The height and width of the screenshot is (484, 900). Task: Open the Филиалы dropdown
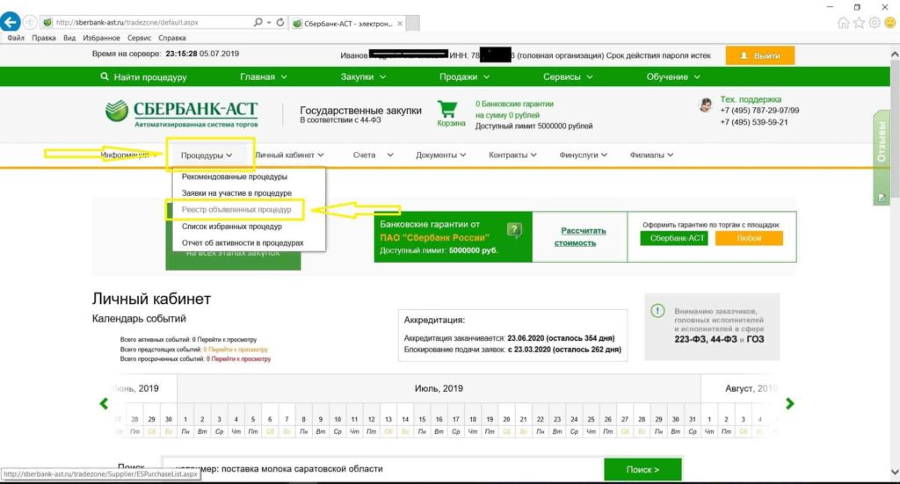(651, 155)
